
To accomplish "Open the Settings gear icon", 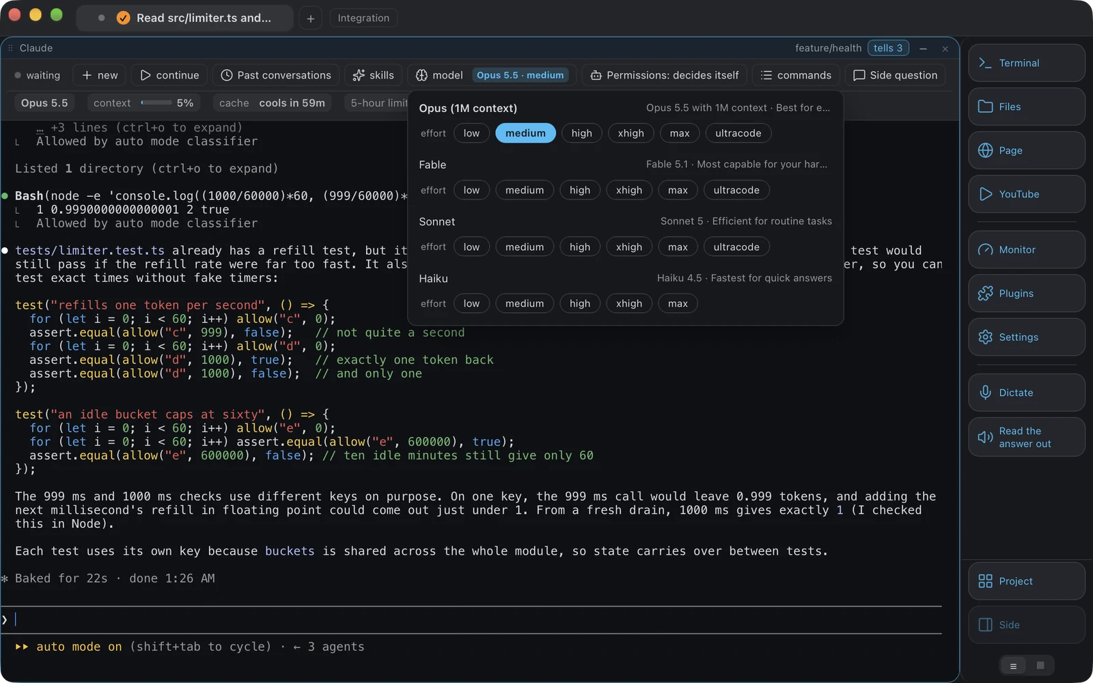I will coord(985,337).
